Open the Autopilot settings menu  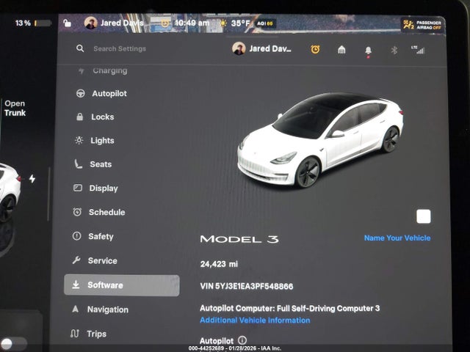coord(109,93)
